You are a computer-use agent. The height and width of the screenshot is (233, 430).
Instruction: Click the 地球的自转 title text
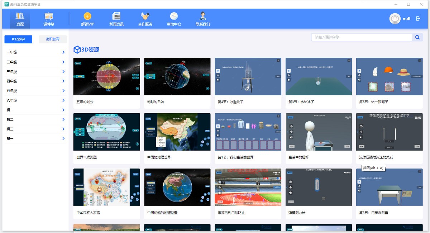pos(156,102)
